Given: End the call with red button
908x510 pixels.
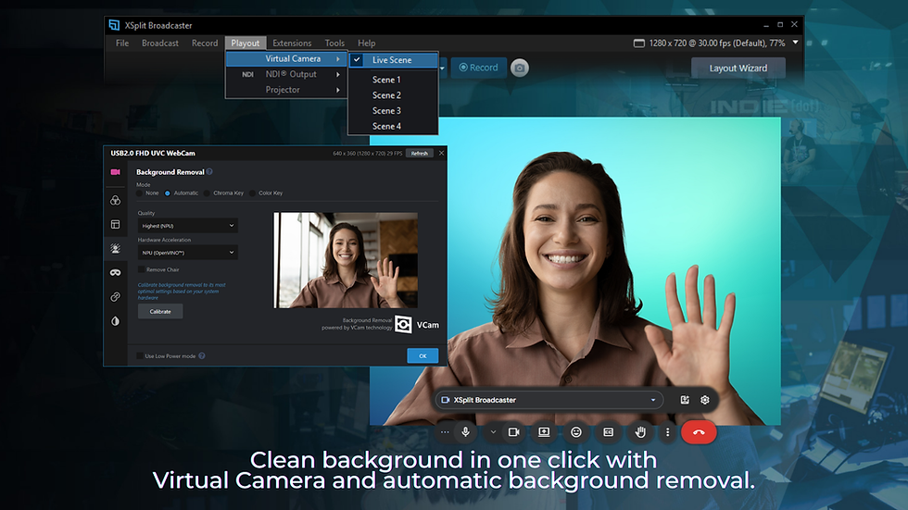Looking at the screenshot, I should click(x=699, y=432).
